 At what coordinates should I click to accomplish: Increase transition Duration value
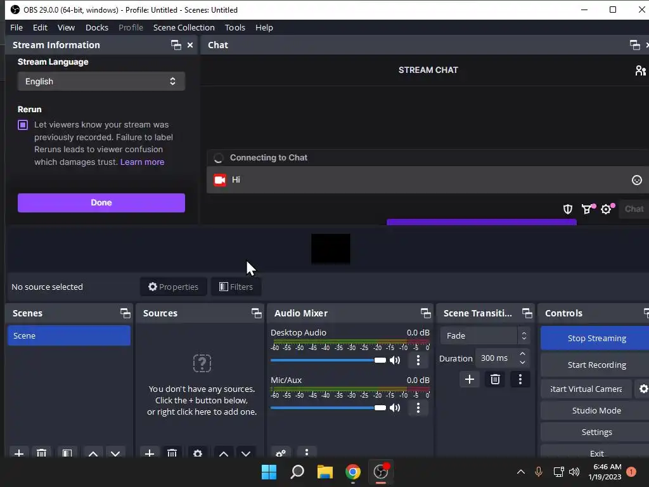522,354
